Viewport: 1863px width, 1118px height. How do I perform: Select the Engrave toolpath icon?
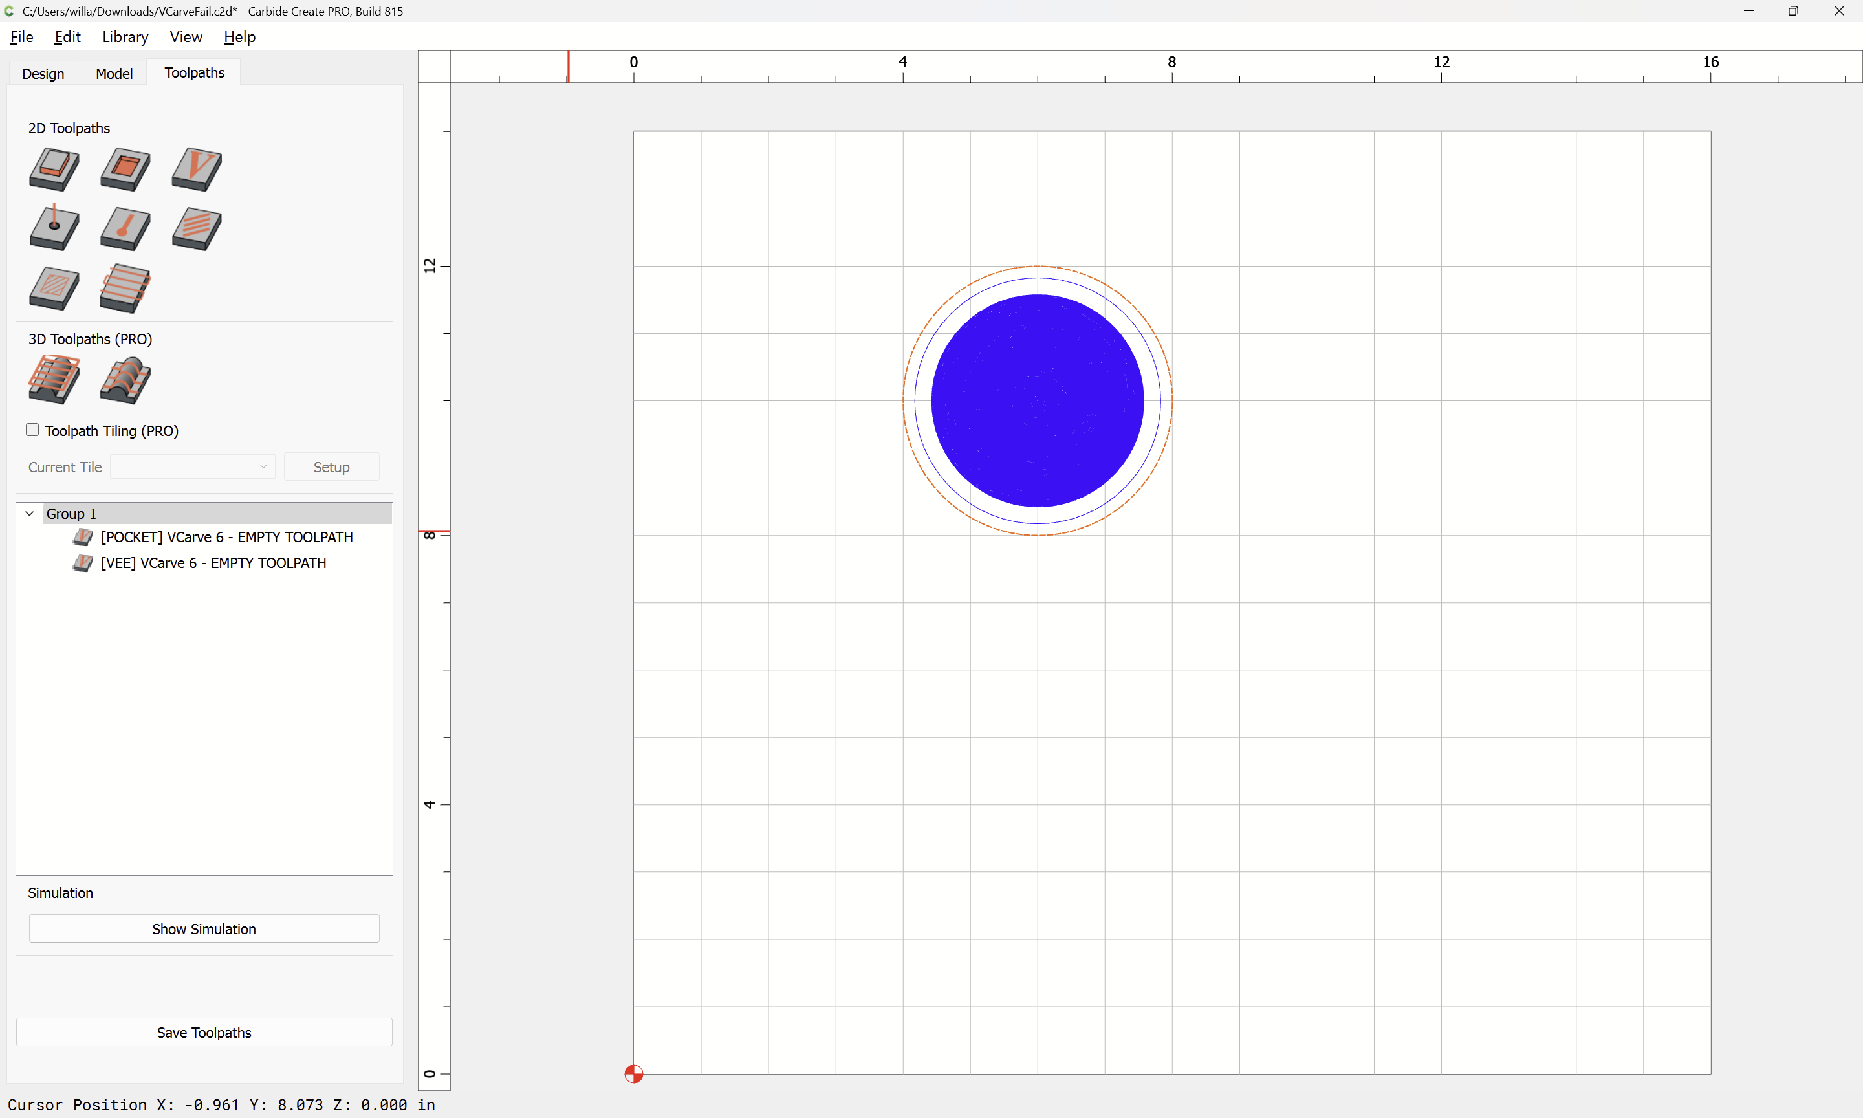tap(54, 289)
